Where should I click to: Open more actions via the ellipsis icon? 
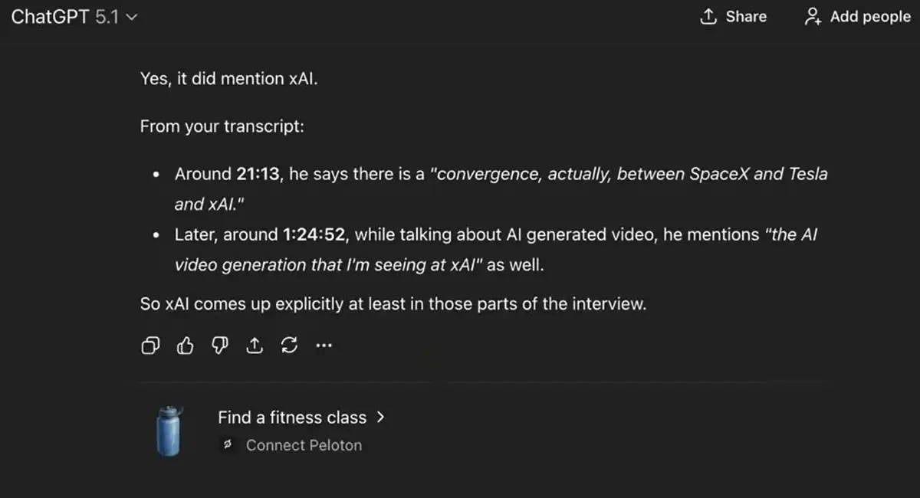(x=324, y=346)
